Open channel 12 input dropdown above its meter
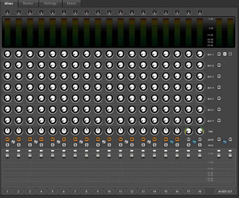The width and height of the screenshot is (239, 198). pyautogui.click(x=132, y=12)
